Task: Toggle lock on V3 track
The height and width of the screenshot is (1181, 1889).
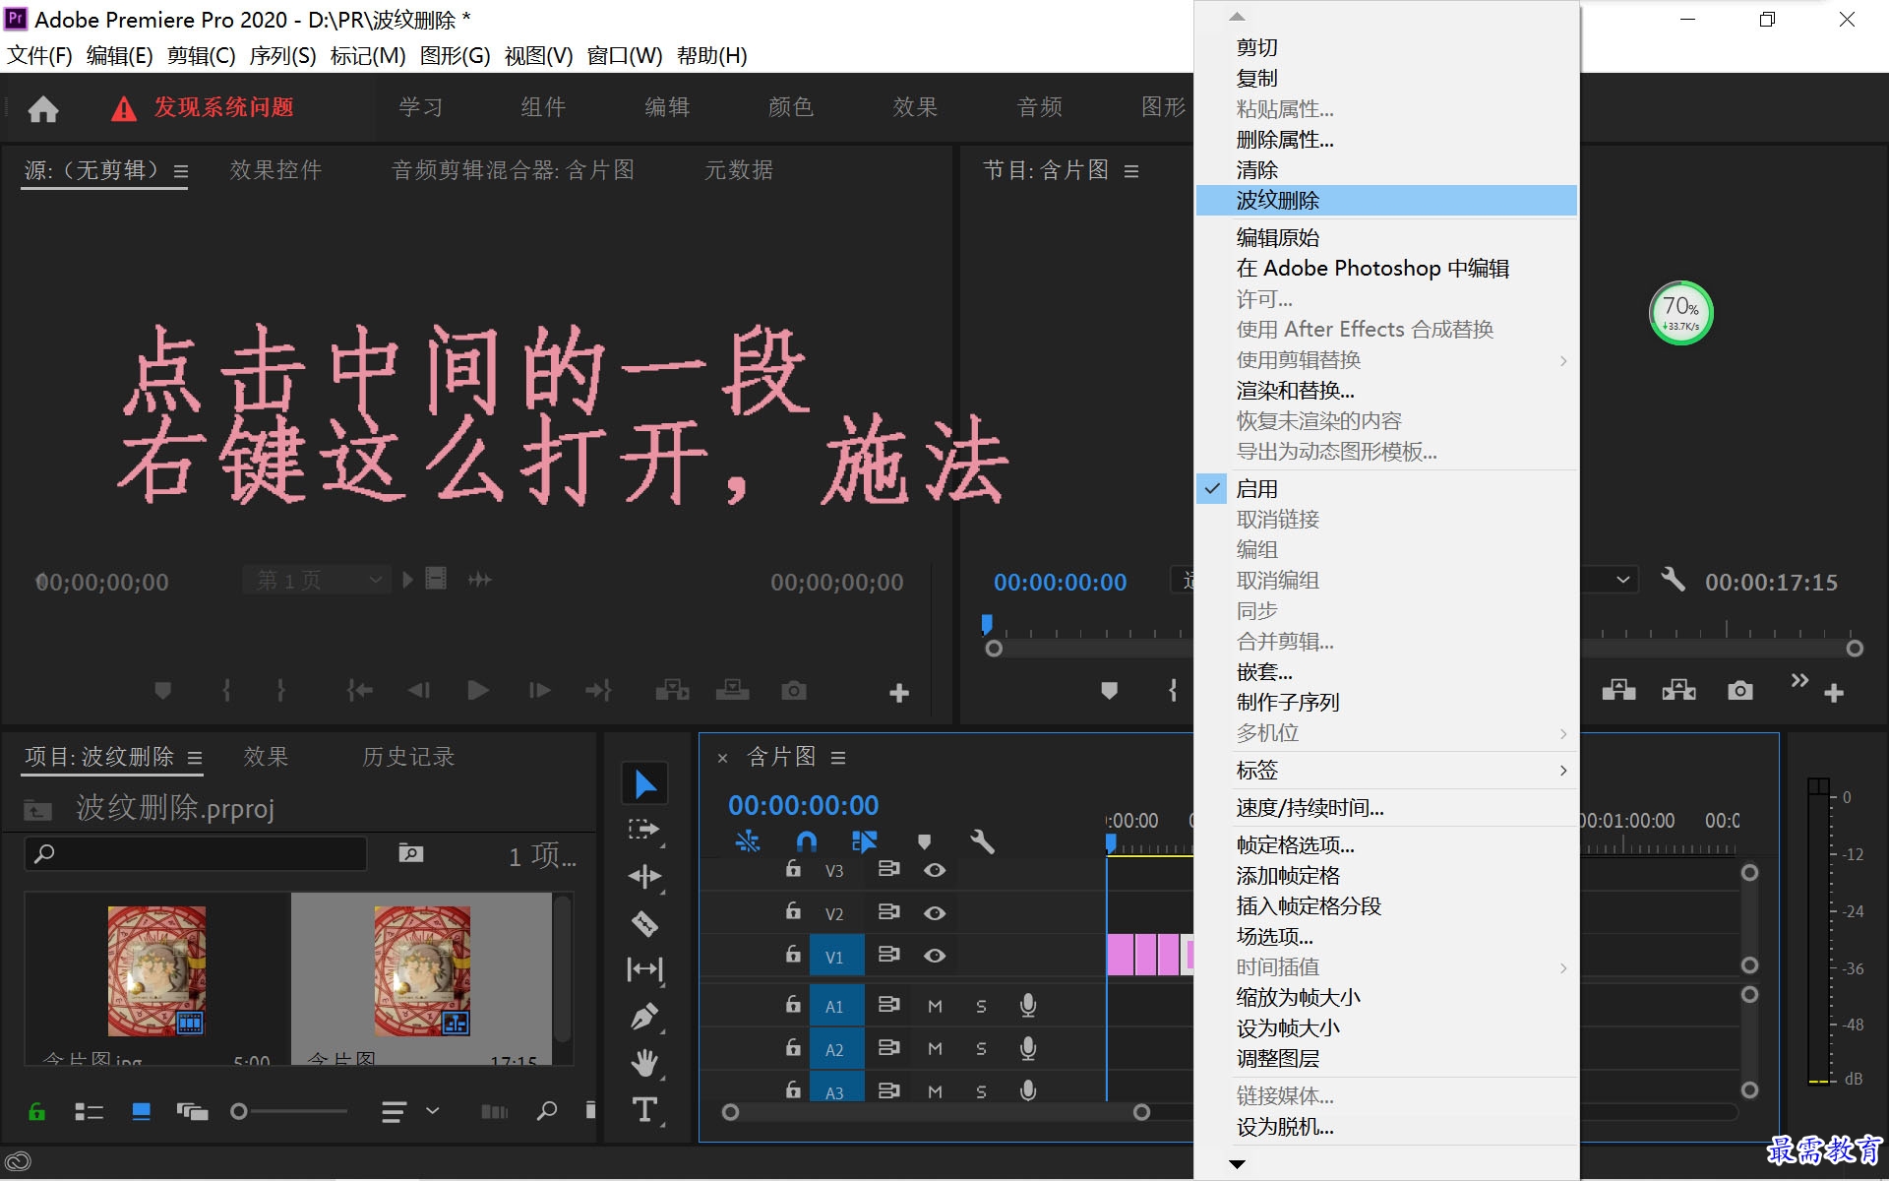Action: pos(793,869)
